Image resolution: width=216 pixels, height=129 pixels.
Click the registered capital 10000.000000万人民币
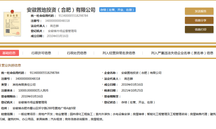pyautogui.click(x=33, y=91)
